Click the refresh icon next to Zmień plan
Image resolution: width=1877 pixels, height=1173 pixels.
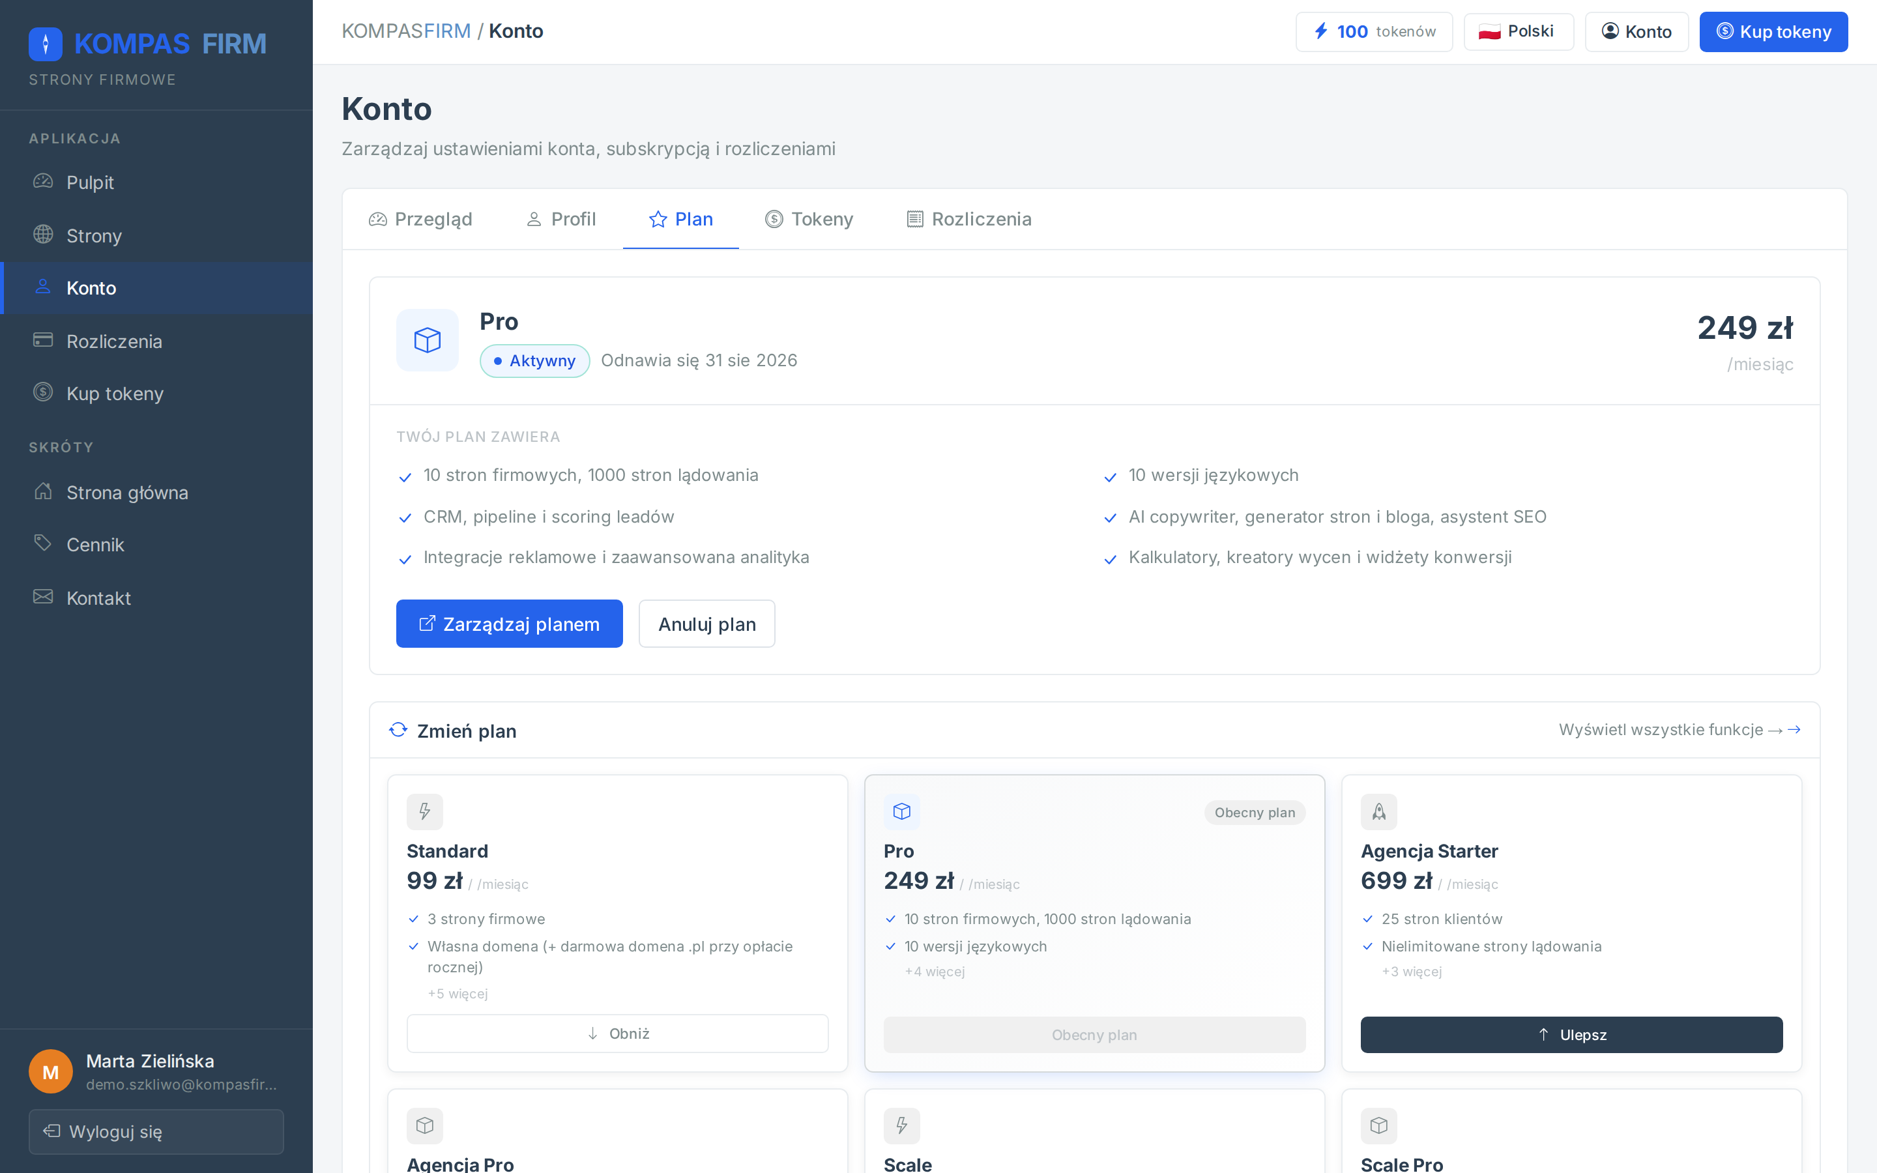[398, 730]
